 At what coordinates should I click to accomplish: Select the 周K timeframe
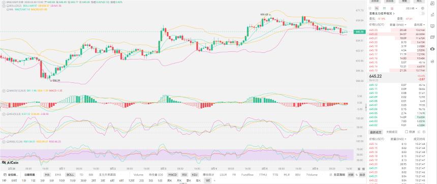[x=169, y=180]
